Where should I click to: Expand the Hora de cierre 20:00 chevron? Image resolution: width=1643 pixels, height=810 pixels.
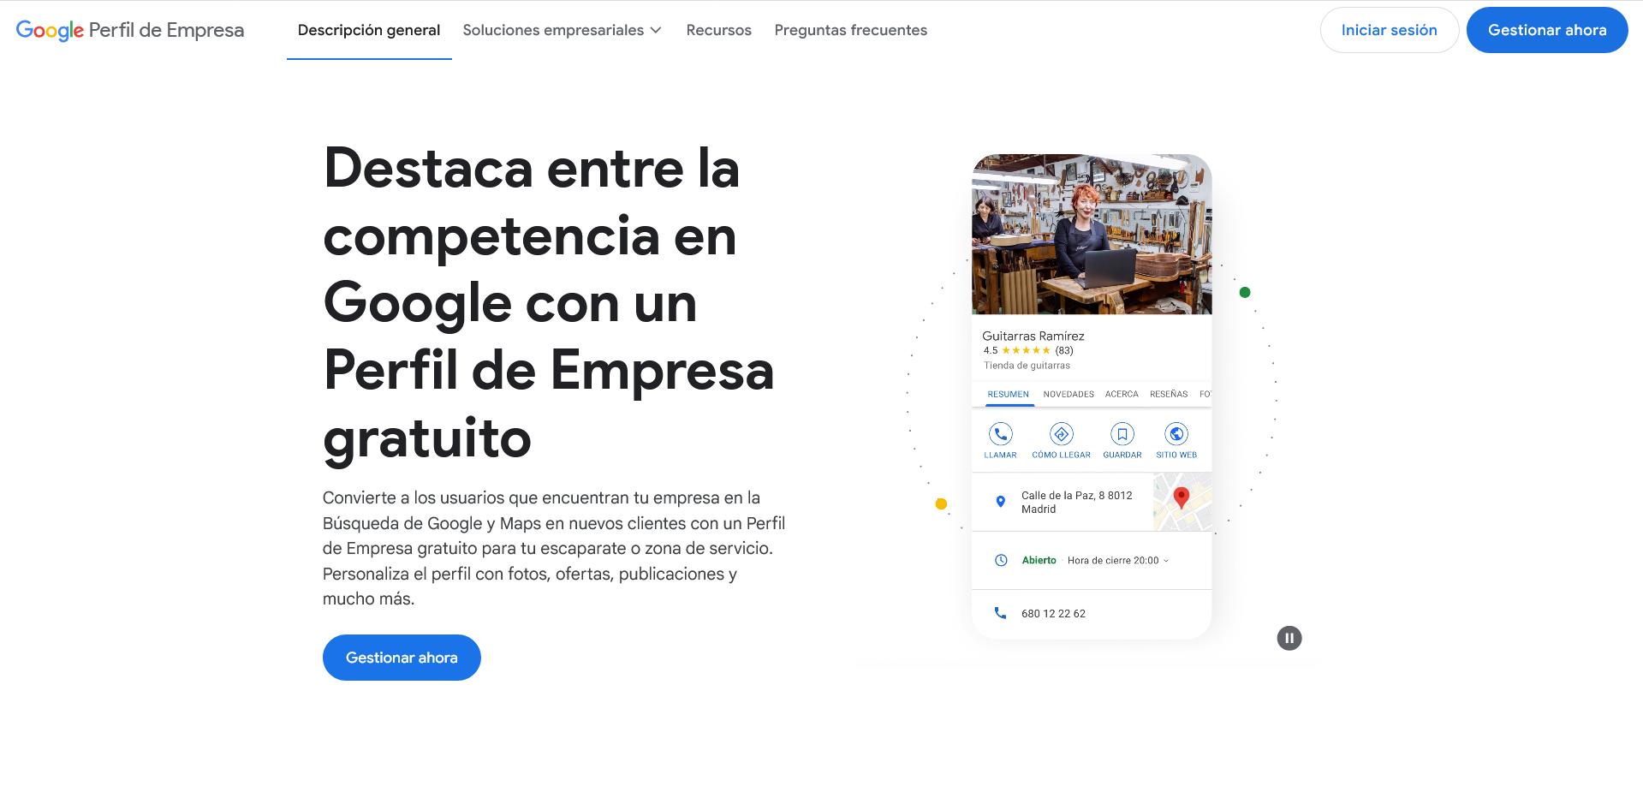click(1166, 561)
